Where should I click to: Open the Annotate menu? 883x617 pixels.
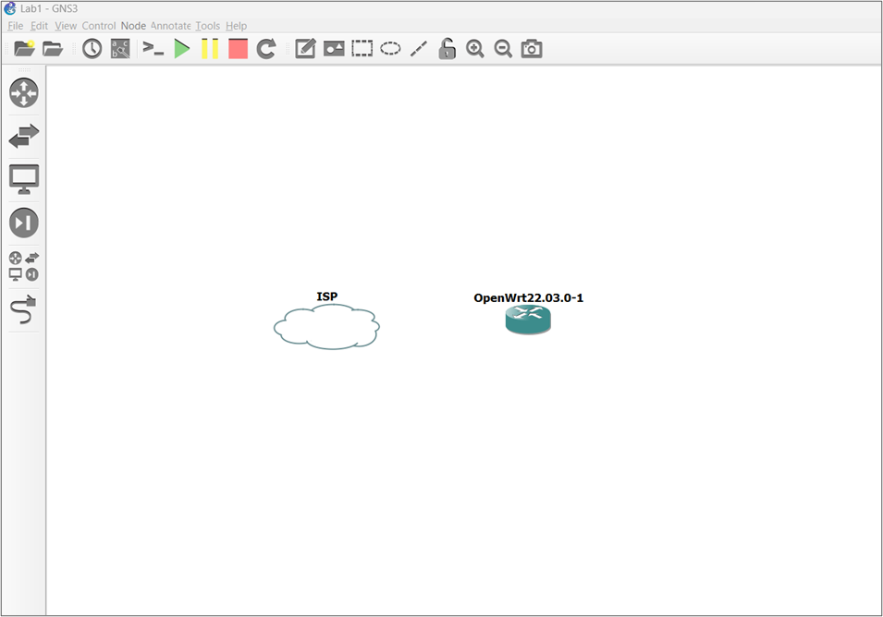171,26
